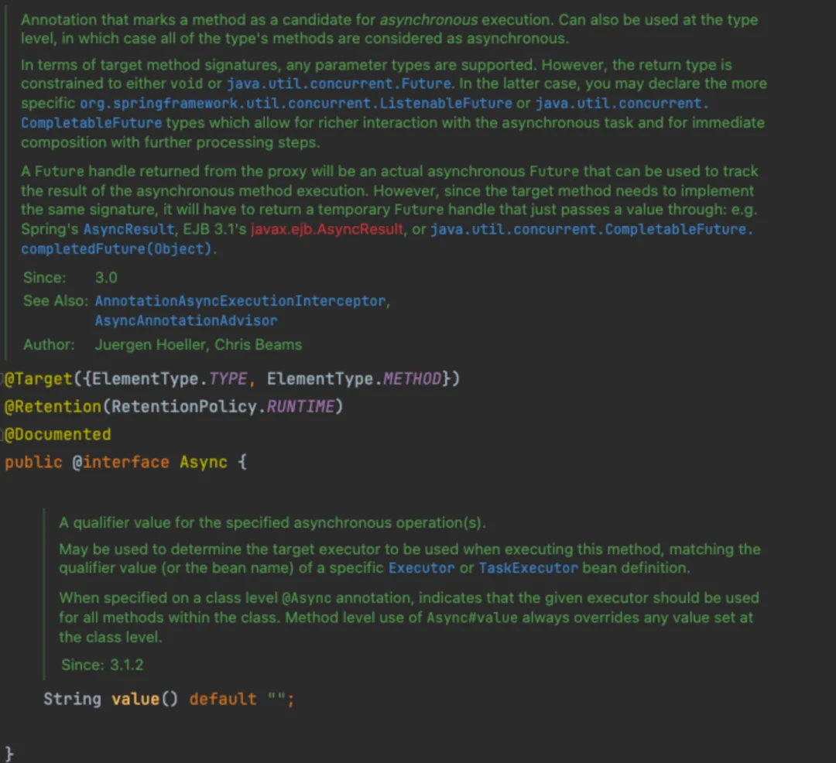Click the RetentionPolicy.RUNTIME constant

tap(300, 406)
